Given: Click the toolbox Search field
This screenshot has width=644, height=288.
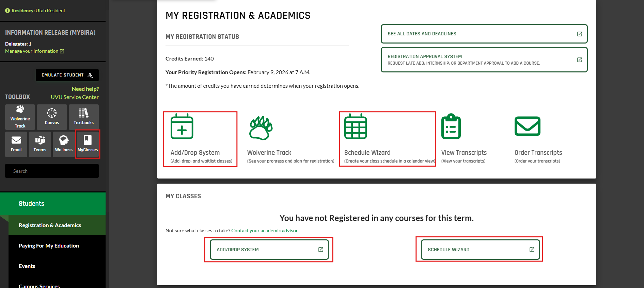Looking at the screenshot, I should click(x=52, y=171).
